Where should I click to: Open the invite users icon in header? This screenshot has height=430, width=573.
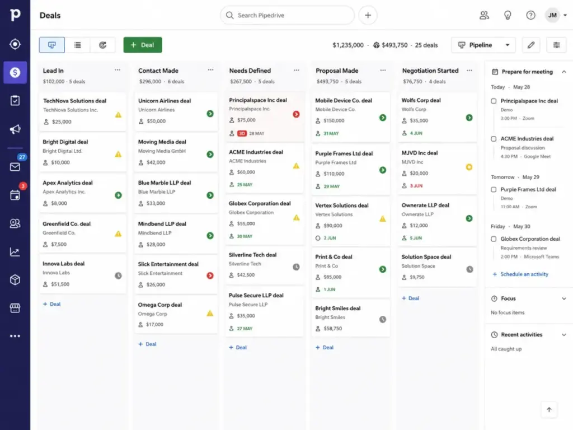pyautogui.click(x=484, y=15)
